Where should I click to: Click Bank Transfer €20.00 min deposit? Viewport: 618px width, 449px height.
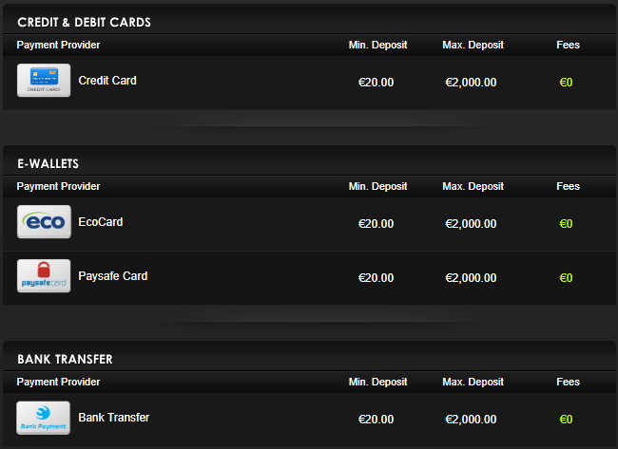coord(376,419)
